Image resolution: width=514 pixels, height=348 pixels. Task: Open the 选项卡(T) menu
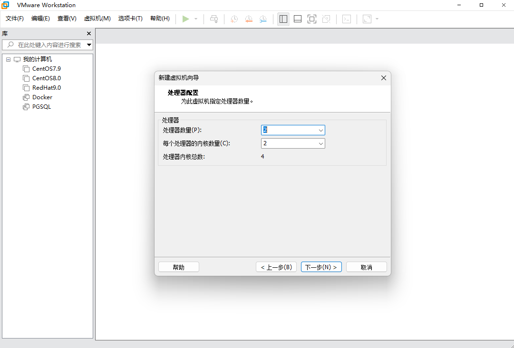pyautogui.click(x=130, y=19)
